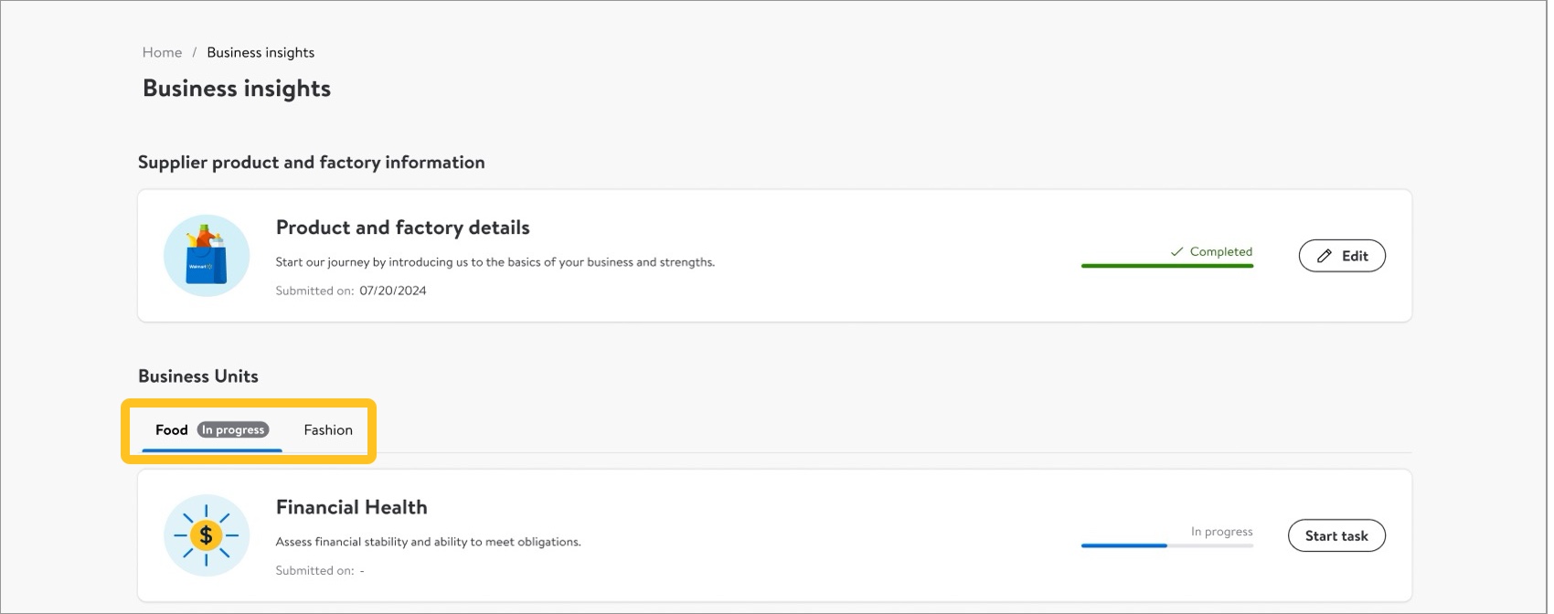Viewport: 1554px width, 614px height.
Task: Click the Assess financial stability description text
Action: coord(428,542)
